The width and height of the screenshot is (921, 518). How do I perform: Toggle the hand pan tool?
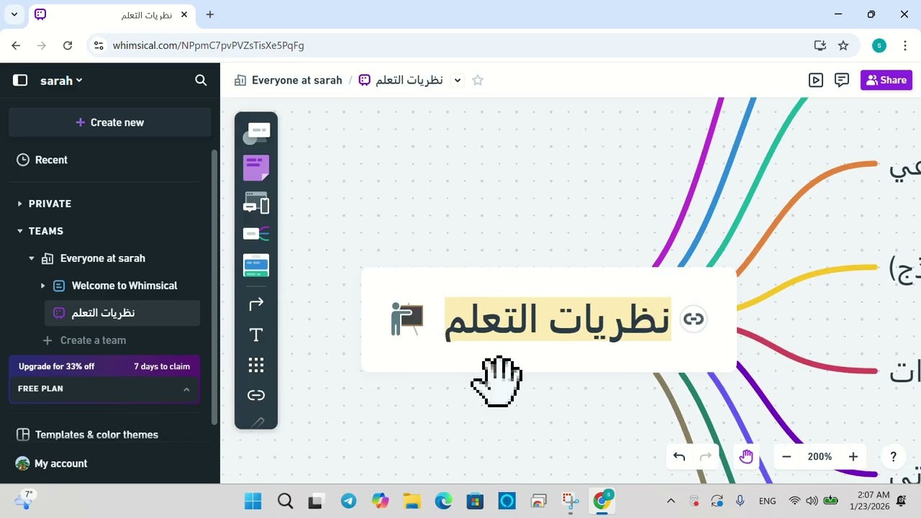(746, 456)
